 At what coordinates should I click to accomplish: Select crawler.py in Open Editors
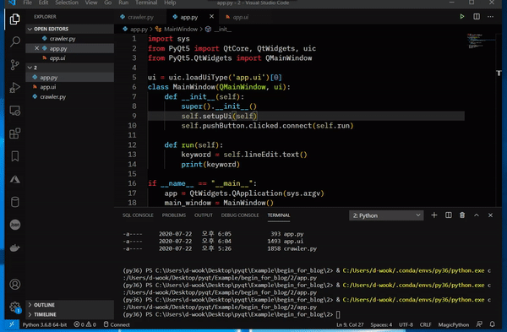point(70,39)
